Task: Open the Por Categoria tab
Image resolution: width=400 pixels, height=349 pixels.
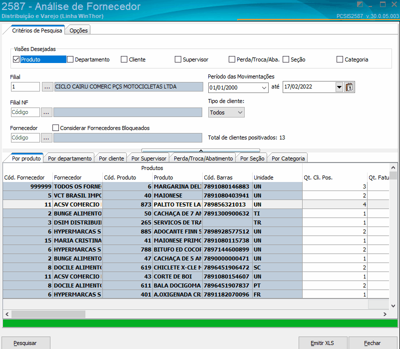Action: point(288,158)
